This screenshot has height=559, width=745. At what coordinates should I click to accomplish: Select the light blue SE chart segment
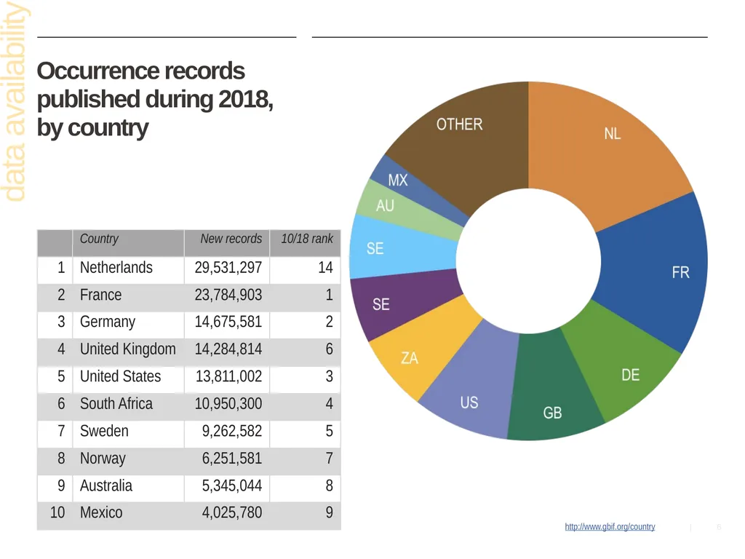point(402,247)
